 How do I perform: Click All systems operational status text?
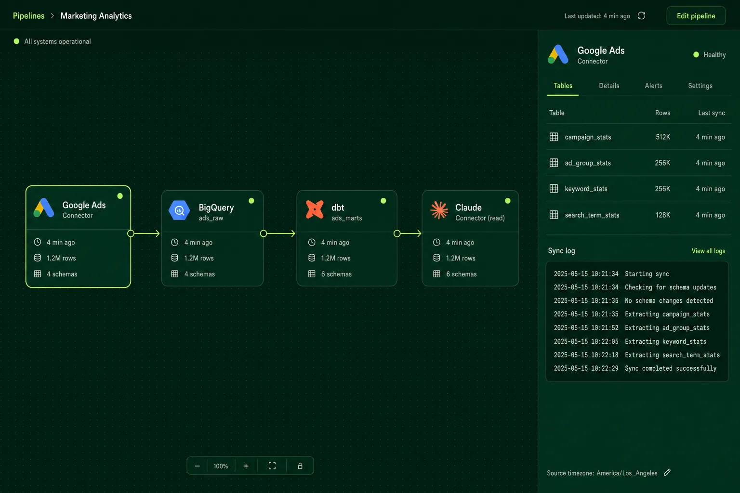[x=57, y=41]
